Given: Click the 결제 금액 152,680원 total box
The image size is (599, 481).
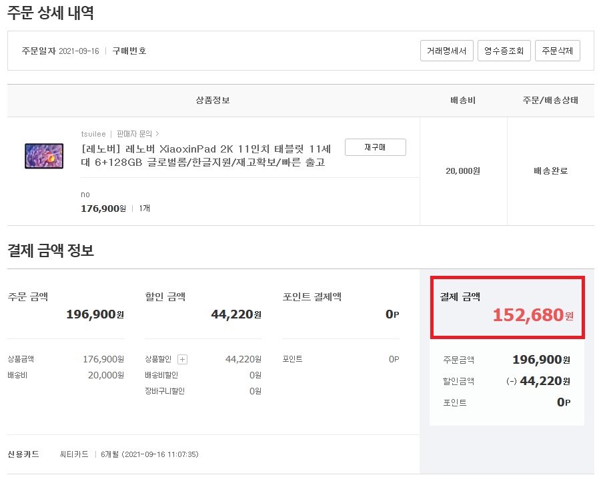Looking at the screenshot, I should click(508, 307).
